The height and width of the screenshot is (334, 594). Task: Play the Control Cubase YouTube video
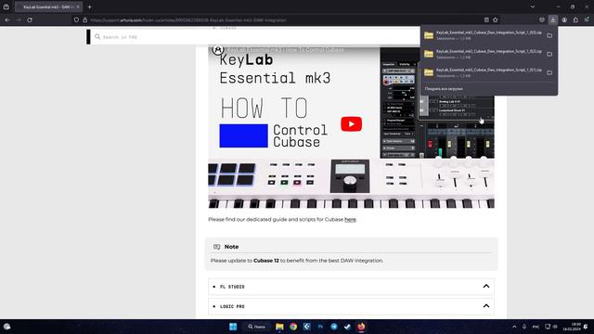coord(351,123)
